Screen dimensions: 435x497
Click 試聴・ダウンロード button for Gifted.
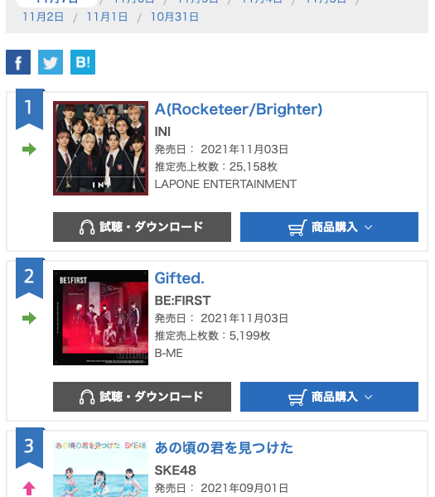pyautogui.click(x=142, y=397)
